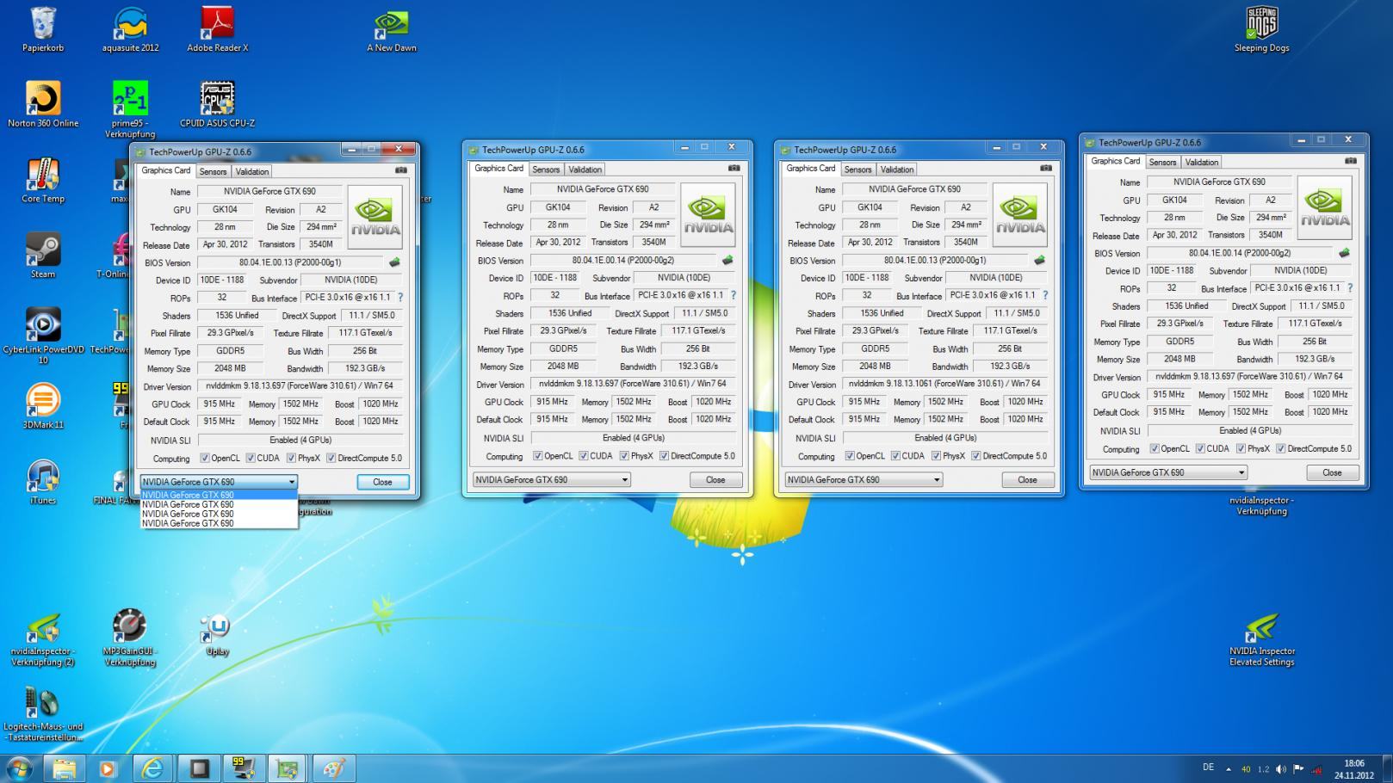The height and width of the screenshot is (783, 1393).
Task: Select the A New Dawn desktop shortcut
Action: coord(392,31)
